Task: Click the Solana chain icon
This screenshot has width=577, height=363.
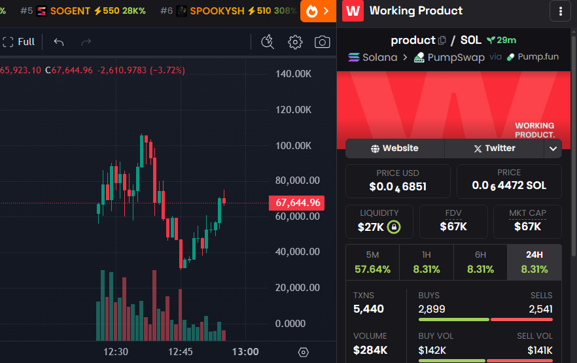Action: (354, 58)
